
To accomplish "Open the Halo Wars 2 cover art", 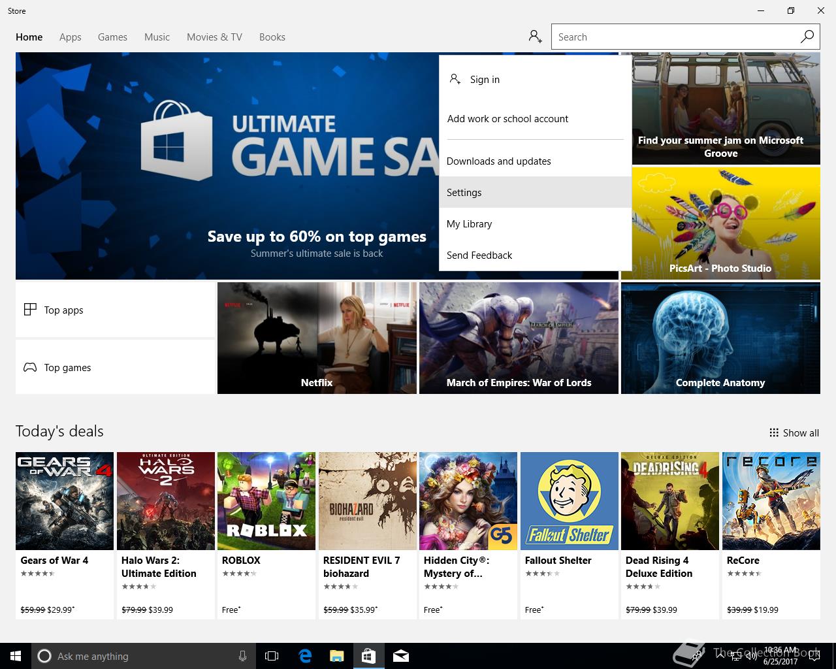I will (166, 501).
